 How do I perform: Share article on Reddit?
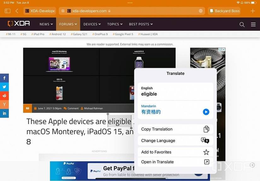4,96
